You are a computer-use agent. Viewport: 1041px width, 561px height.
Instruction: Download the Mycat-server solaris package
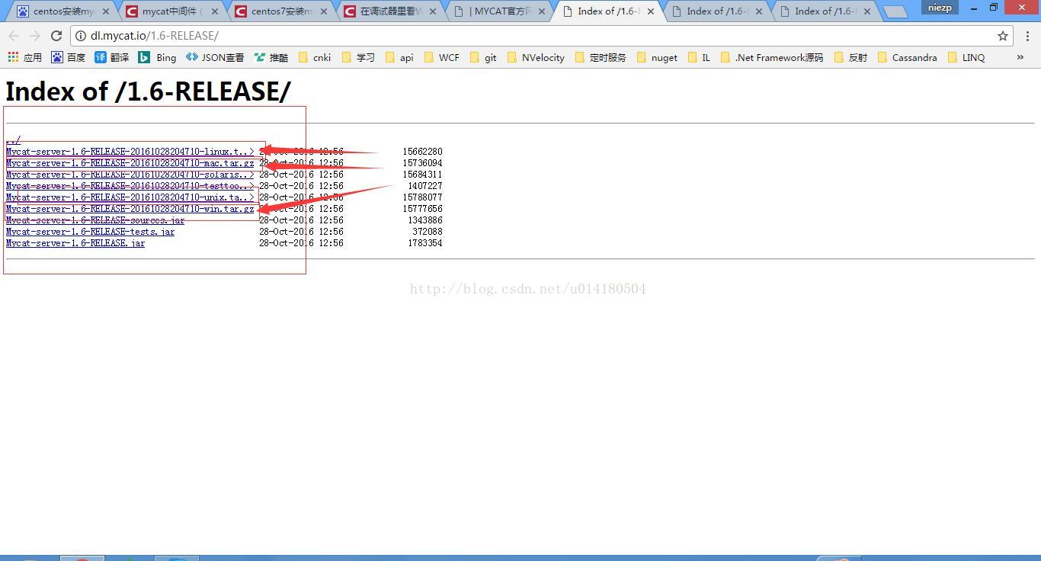(x=130, y=174)
